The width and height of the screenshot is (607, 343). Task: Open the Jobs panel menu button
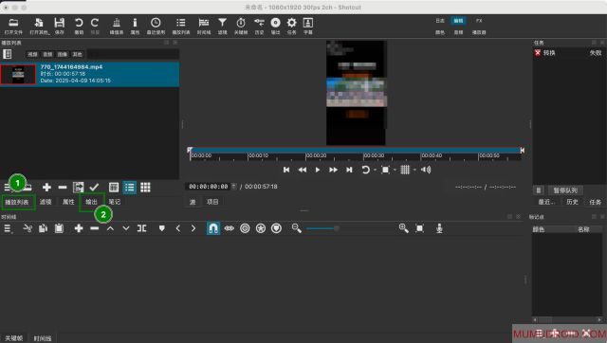tap(538, 190)
